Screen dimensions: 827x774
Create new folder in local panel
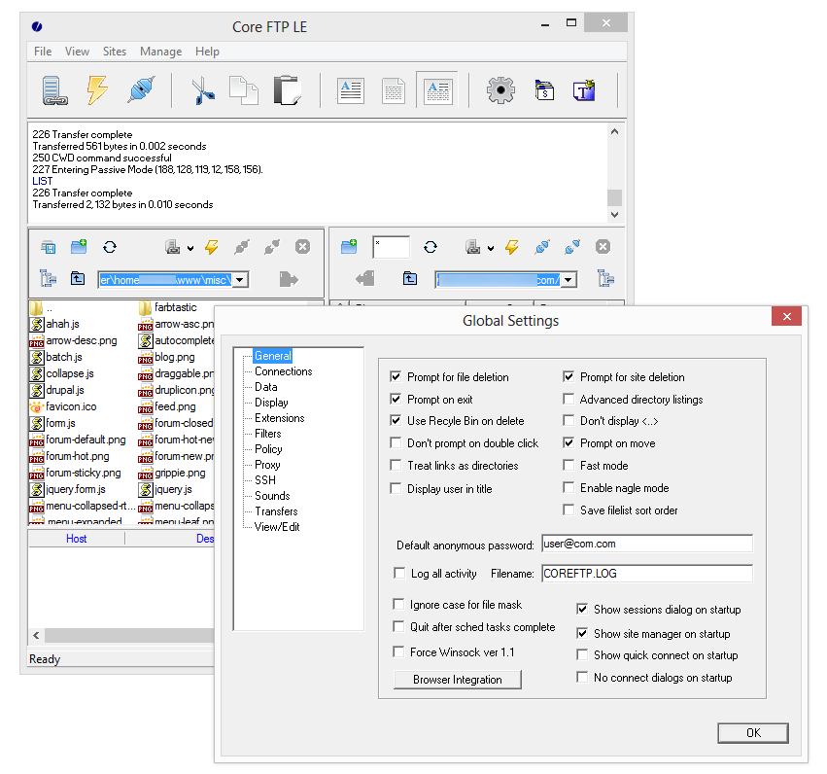coord(79,246)
